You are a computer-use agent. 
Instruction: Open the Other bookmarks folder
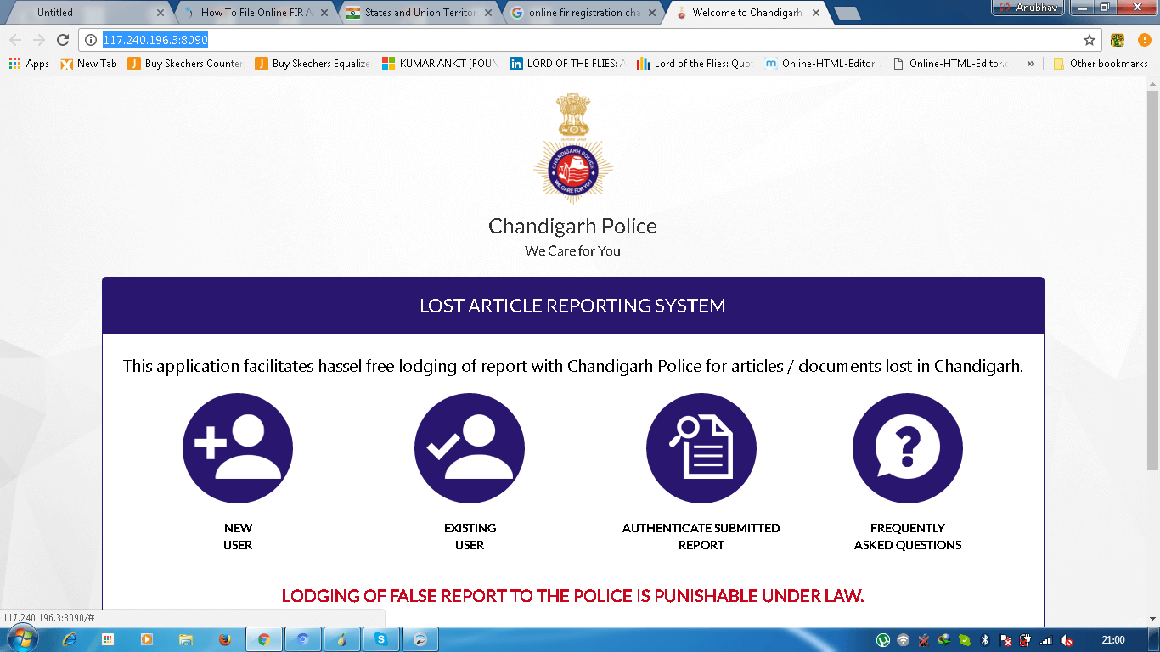[1100, 64]
